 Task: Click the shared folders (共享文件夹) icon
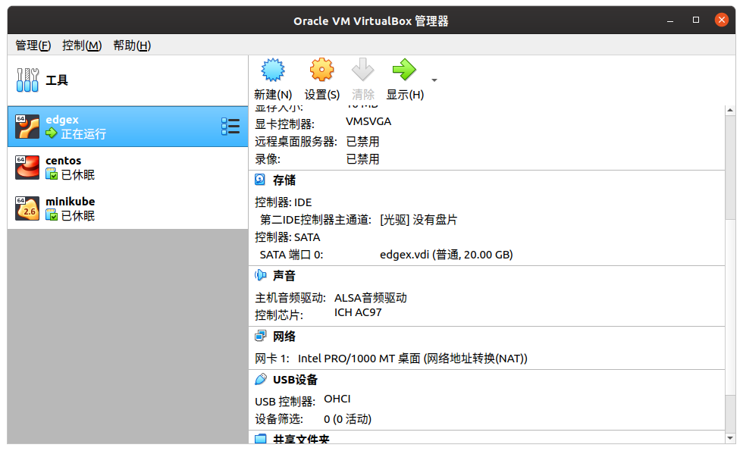pos(260,439)
